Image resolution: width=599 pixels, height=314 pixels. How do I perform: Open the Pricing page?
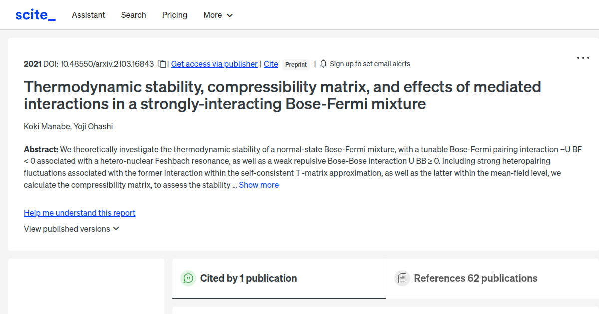(174, 15)
